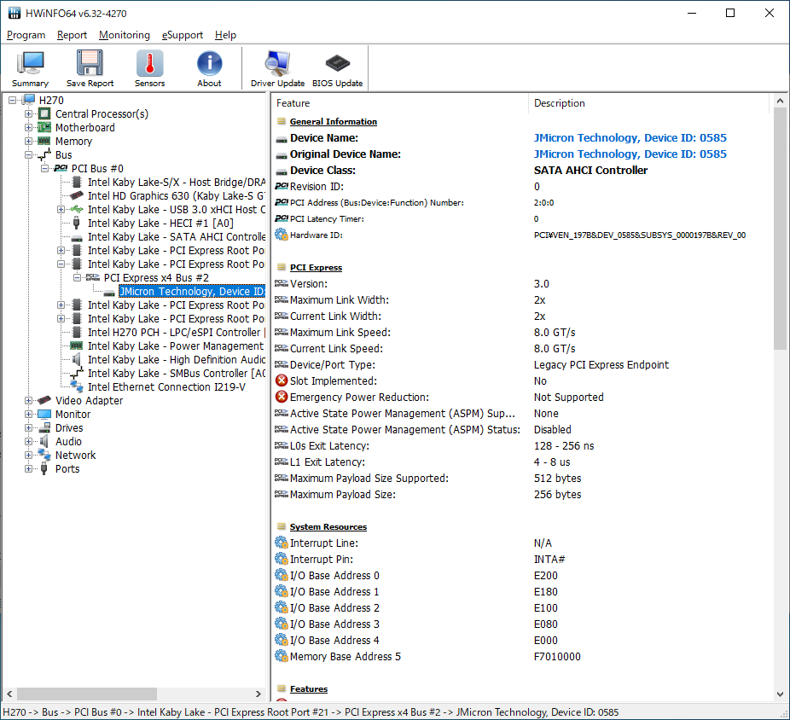Viewport: 790px width, 720px height.
Task: Select the JMicron Technology device tree item
Action: point(192,291)
